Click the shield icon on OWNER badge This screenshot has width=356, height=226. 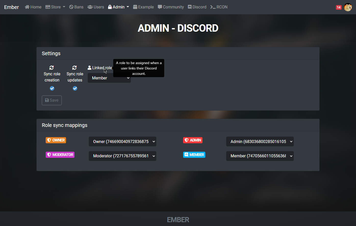tap(49, 140)
